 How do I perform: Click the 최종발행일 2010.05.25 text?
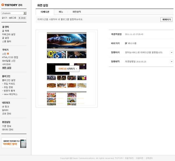(x=136, y=62)
